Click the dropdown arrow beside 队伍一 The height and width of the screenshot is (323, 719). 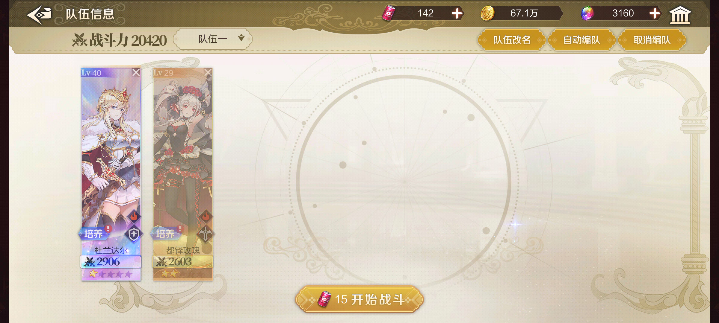coord(241,38)
